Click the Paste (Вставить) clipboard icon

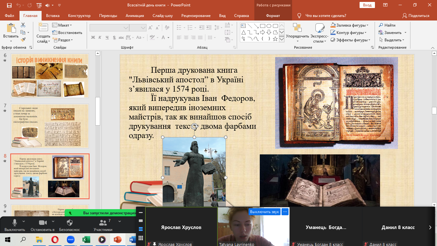[11, 29]
